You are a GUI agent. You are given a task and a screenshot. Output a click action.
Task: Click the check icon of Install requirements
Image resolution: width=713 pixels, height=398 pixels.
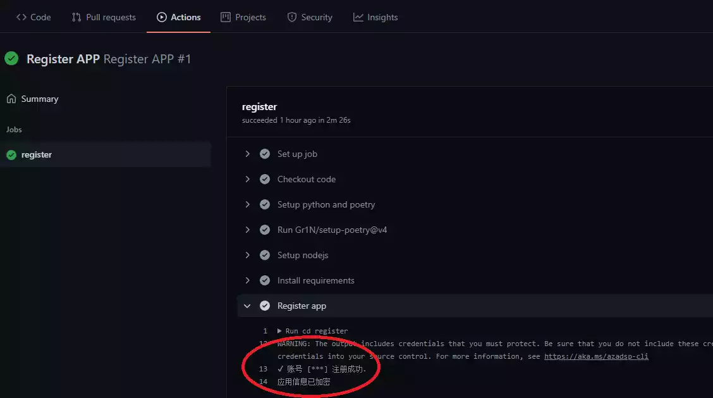265,280
